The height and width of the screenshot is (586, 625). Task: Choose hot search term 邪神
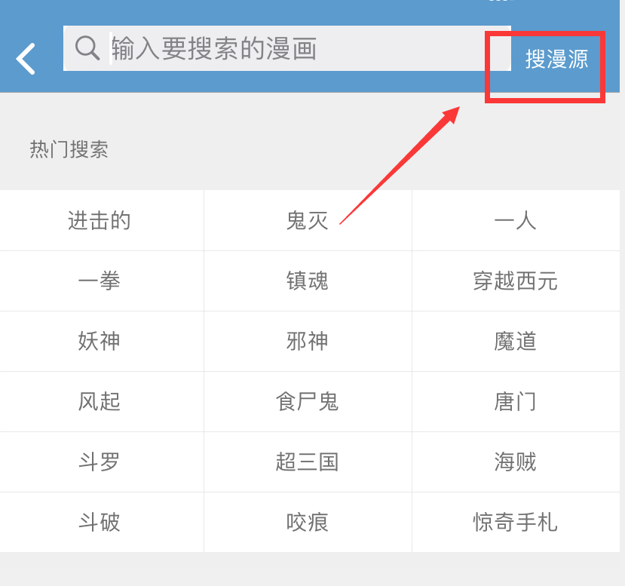(308, 341)
